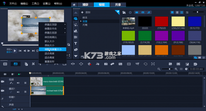The height and width of the screenshot is (111, 206).
Task: Open the title (T) library panel
Action: pyautogui.click(x=75, y=44)
